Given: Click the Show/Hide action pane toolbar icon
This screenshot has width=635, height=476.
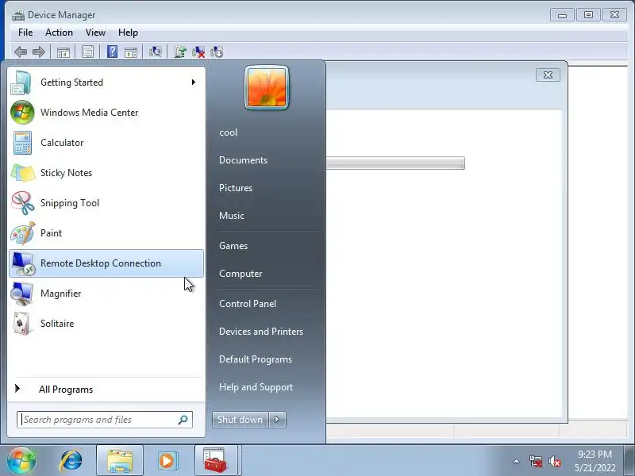Looking at the screenshot, I should coord(131,52).
